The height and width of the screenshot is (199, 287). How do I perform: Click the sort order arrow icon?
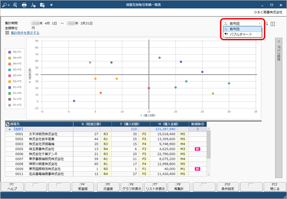267,24
